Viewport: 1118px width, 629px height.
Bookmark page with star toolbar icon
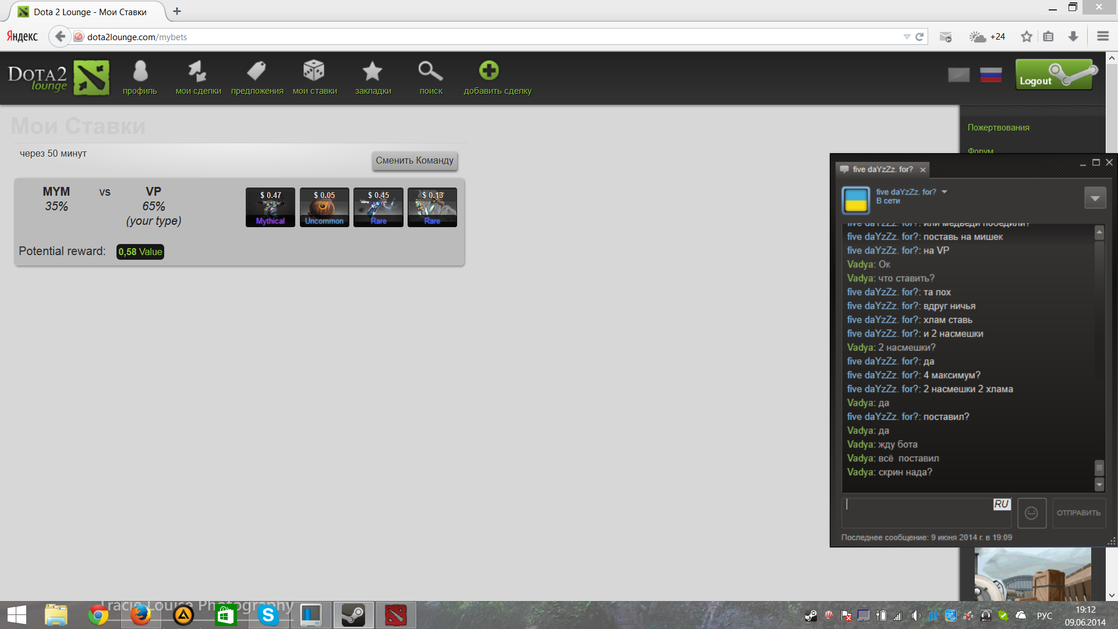[x=1027, y=37]
